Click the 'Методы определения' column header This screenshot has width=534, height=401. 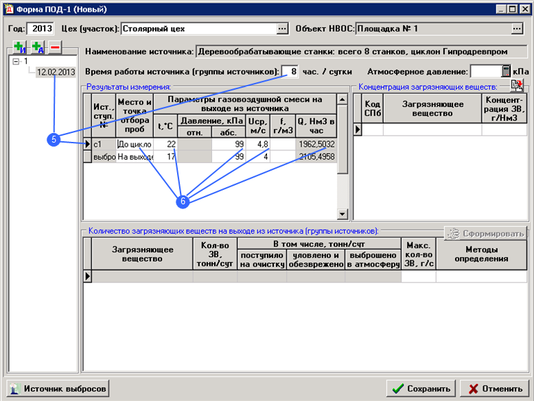481,254
